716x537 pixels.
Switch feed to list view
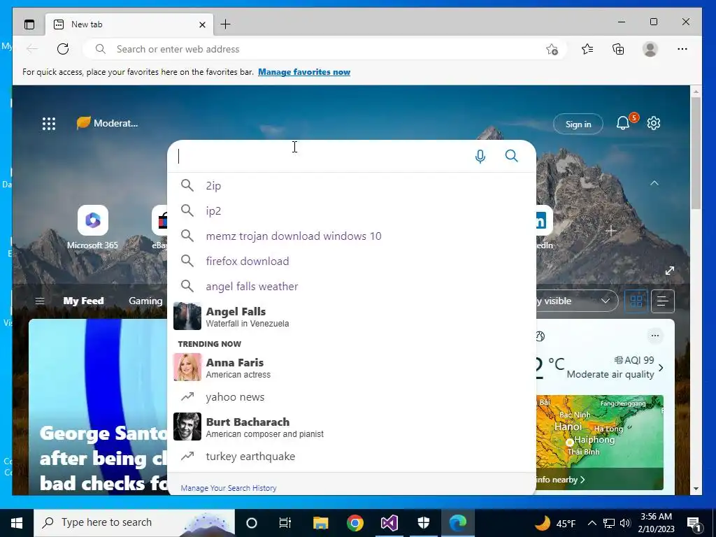click(663, 301)
